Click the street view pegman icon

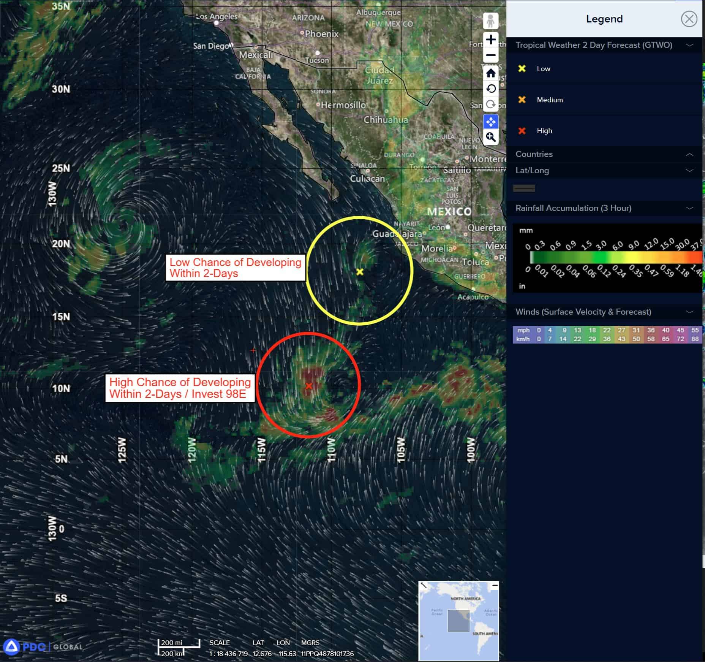[x=490, y=21]
